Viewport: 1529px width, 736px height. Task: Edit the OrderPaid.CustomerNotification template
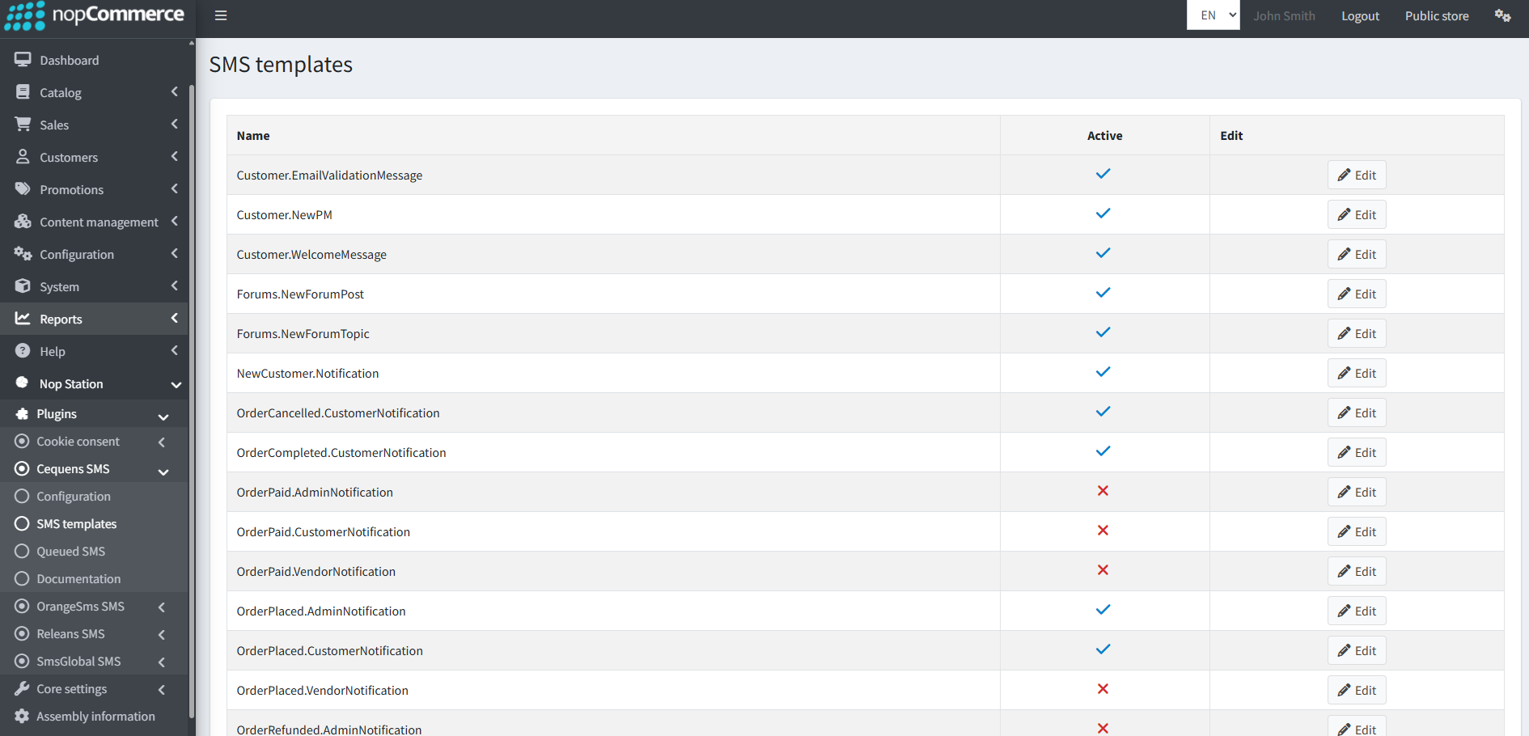tap(1357, 531)
